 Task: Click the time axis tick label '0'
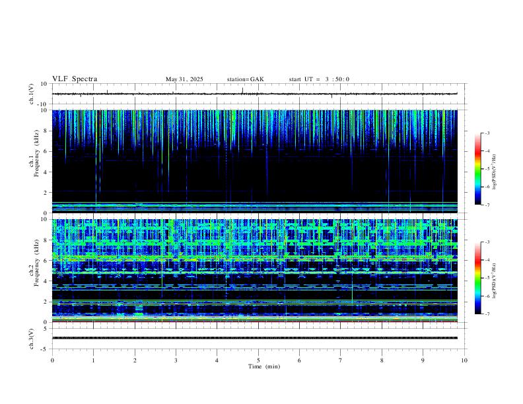[52, 360]
